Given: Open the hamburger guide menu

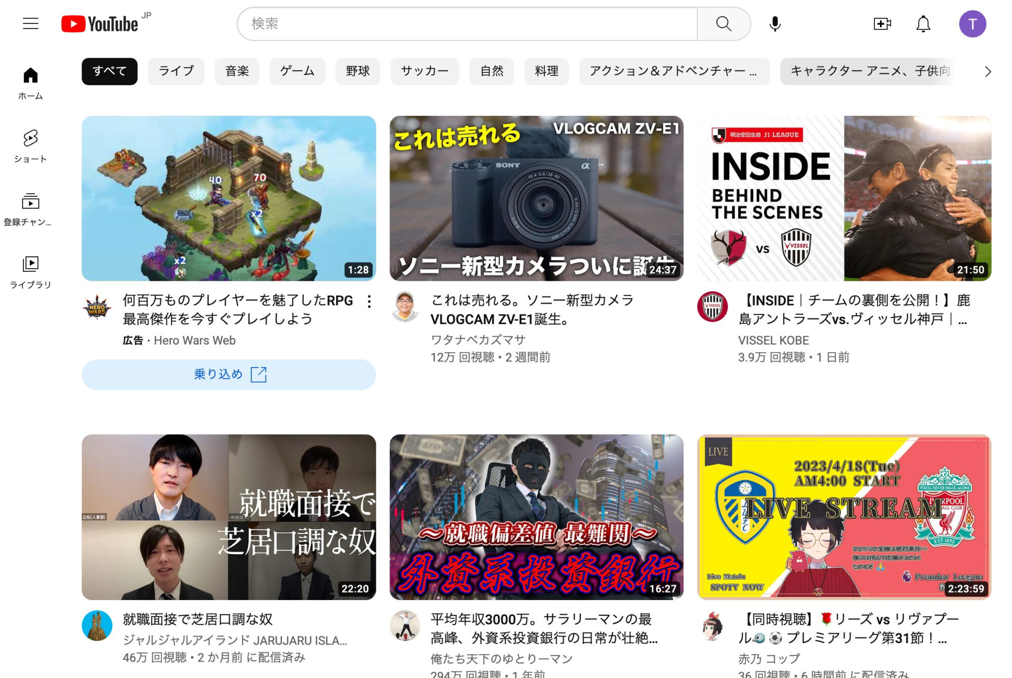Looking at the screenshot, I should click(x=30, y=23).
